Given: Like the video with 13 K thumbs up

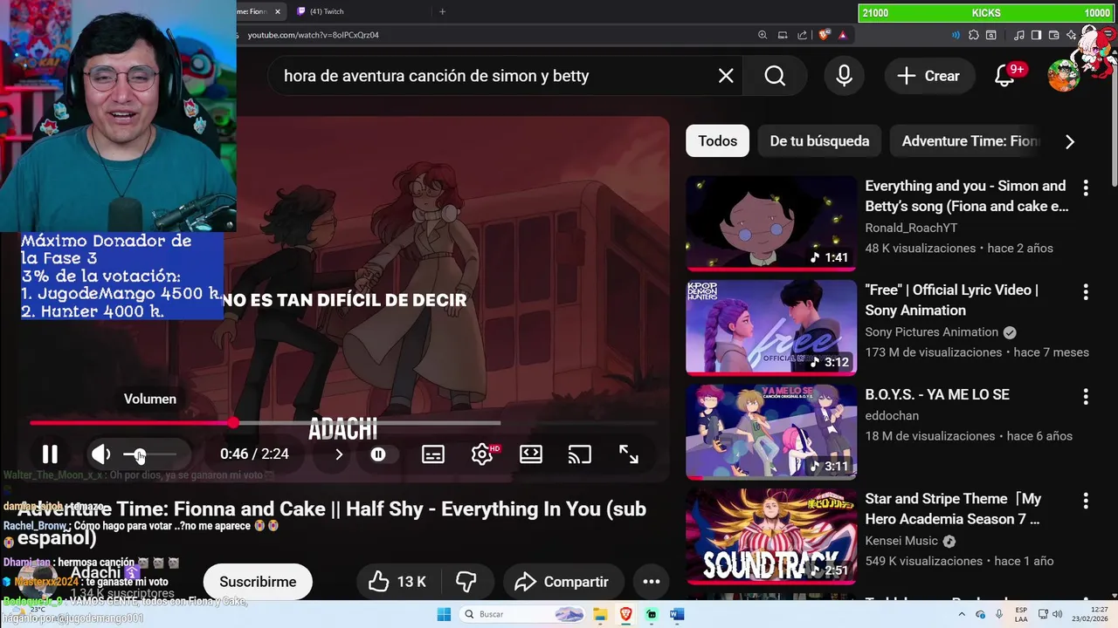Looking at the screenshot, I should 397,582.
